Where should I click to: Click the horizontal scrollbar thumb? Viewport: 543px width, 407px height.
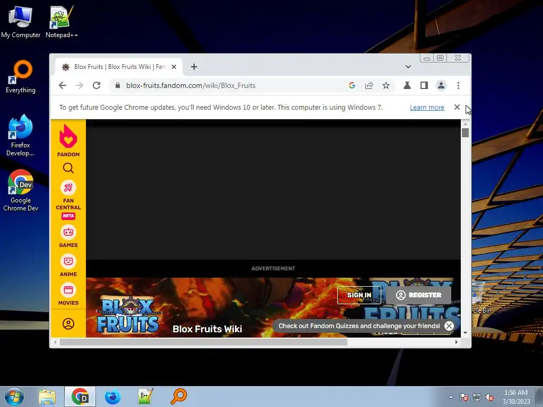[x=203, y=342]
